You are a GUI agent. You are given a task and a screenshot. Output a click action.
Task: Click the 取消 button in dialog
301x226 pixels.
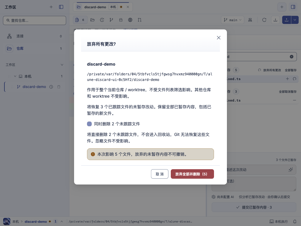[160, 174]
